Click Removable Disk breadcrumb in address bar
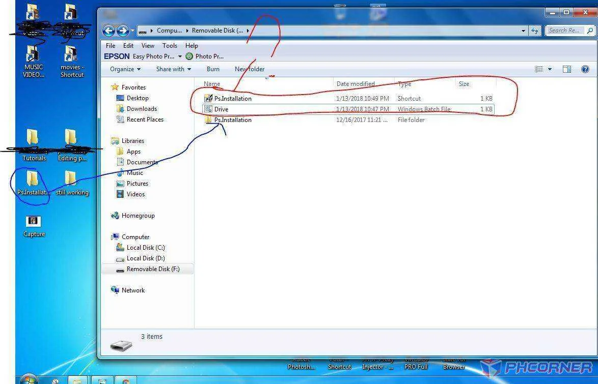598x384 pixels. click(218, 31)
